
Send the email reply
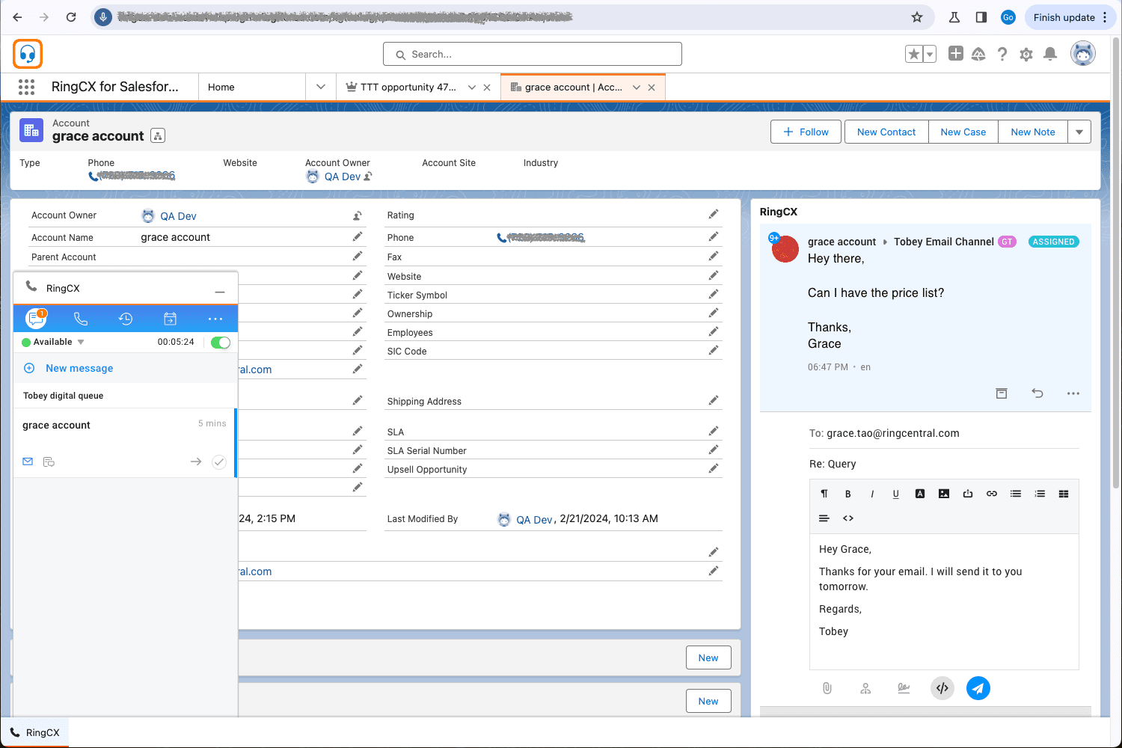click(978, 688)
